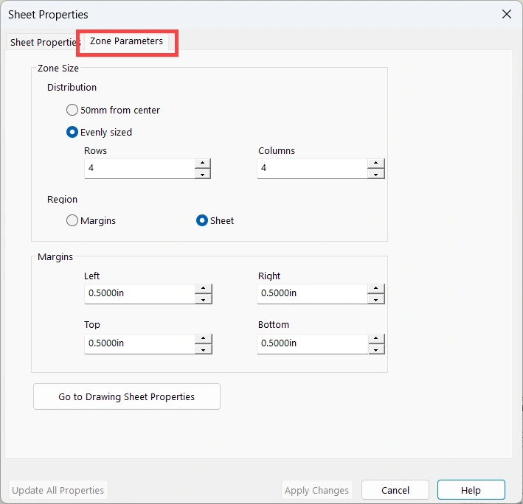
Task: Decrease the Rows spinner value
Action: pyautogui.click(x=203, y=174)
